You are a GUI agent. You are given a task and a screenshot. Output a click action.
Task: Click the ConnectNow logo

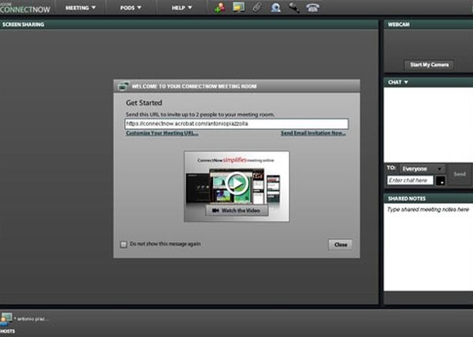coord(25,8)
